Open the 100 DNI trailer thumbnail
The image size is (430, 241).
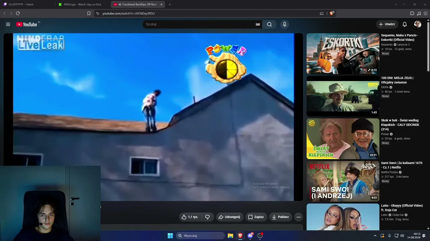[x=343, y=96]
